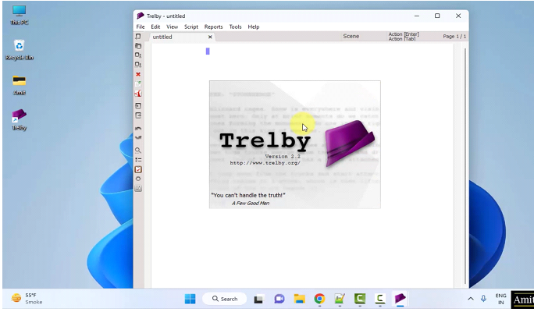Toggle the scene navigator toolbar icon
Viewport: 534px width, 312px height.
pos(138,83)
